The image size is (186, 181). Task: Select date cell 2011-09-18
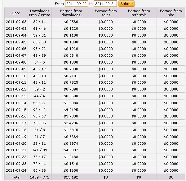tap(16, 130)
